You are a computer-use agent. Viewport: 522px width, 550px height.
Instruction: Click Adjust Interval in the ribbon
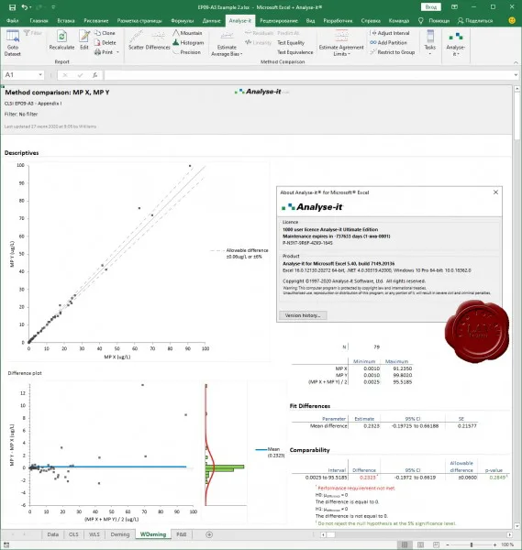(x=390, y=33)
